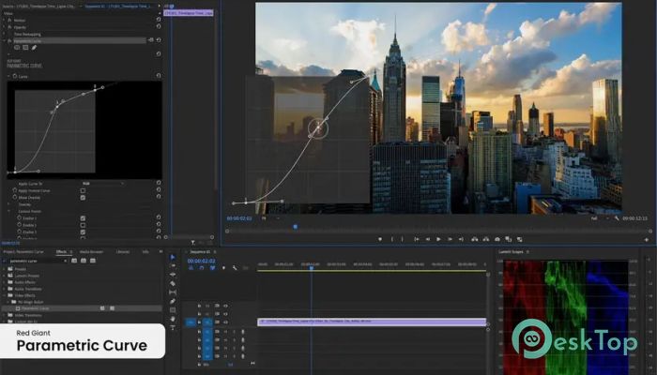Open Fit zoom level dropdown in Program monitor
This screenshot has width=657, height=375.
point(270,218)
